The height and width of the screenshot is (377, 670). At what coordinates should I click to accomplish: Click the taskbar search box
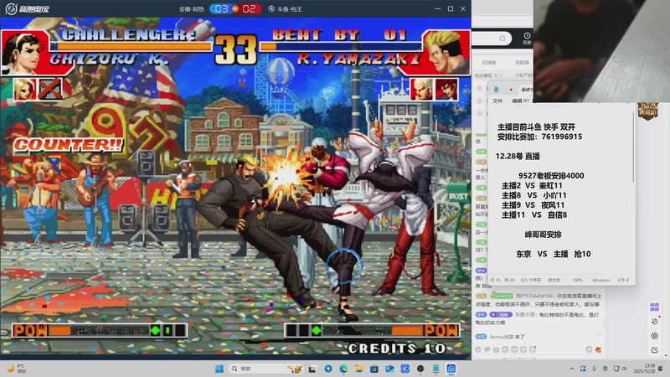coord(265,369)
